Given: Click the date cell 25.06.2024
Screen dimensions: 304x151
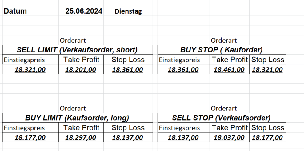Looking at the screenshot, I should tap(84, 11).
